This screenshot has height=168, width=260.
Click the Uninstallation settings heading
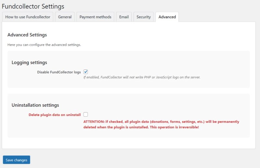point(35,105)
